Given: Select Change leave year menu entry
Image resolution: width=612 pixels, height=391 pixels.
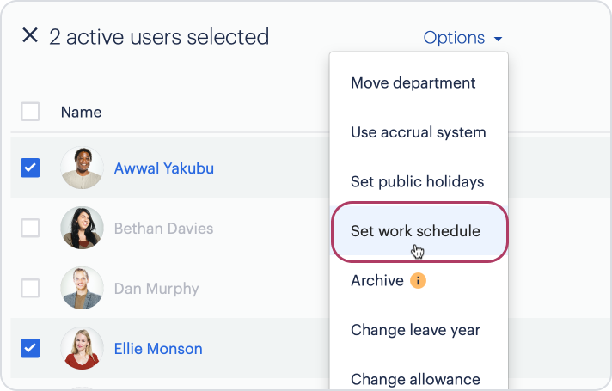Looking at the screenshot, I should coord(415,330).
